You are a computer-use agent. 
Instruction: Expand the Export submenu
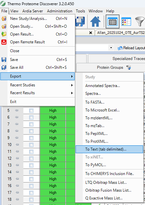pos(38,76)
